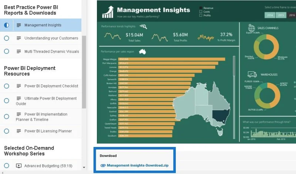Image resolution: width=296 pixels, height=174 pixels.
Task: Click magnifier trend icon near performance highlights
Action: point(143,26)
